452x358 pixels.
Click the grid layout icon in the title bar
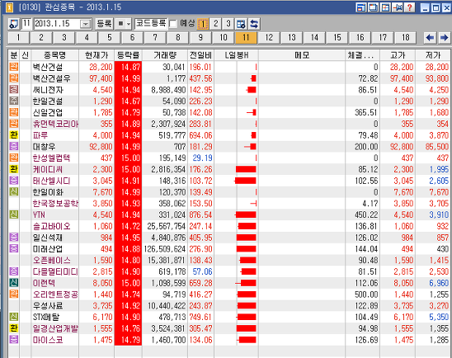(x=385, y=7)
